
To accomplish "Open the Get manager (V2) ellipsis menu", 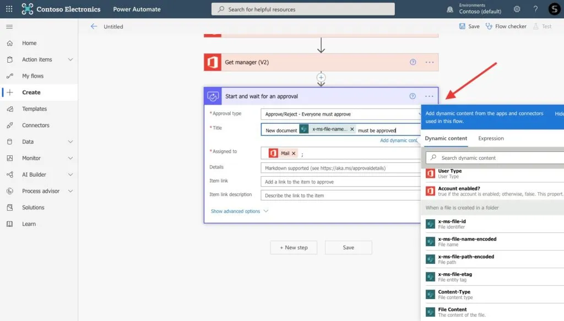I will tap(430, 62).
